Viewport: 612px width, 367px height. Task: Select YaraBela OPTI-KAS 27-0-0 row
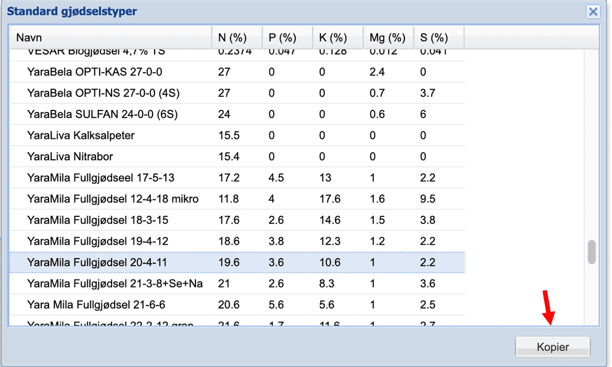point(237,72)
